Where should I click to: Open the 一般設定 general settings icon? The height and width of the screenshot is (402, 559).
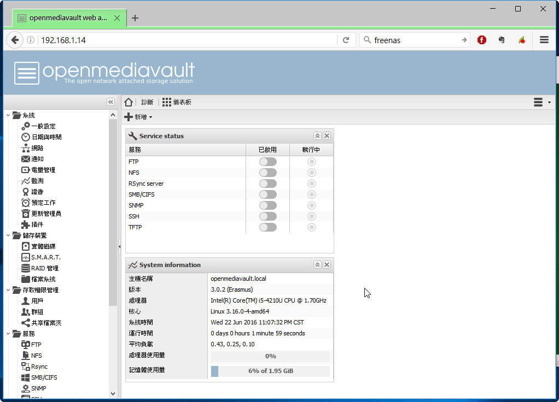click(x=26, y=126)
